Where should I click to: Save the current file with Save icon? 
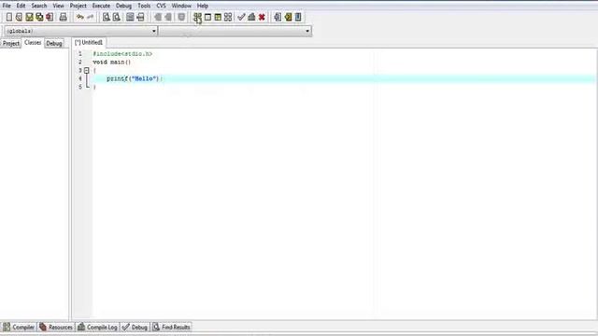coord(29,17)
